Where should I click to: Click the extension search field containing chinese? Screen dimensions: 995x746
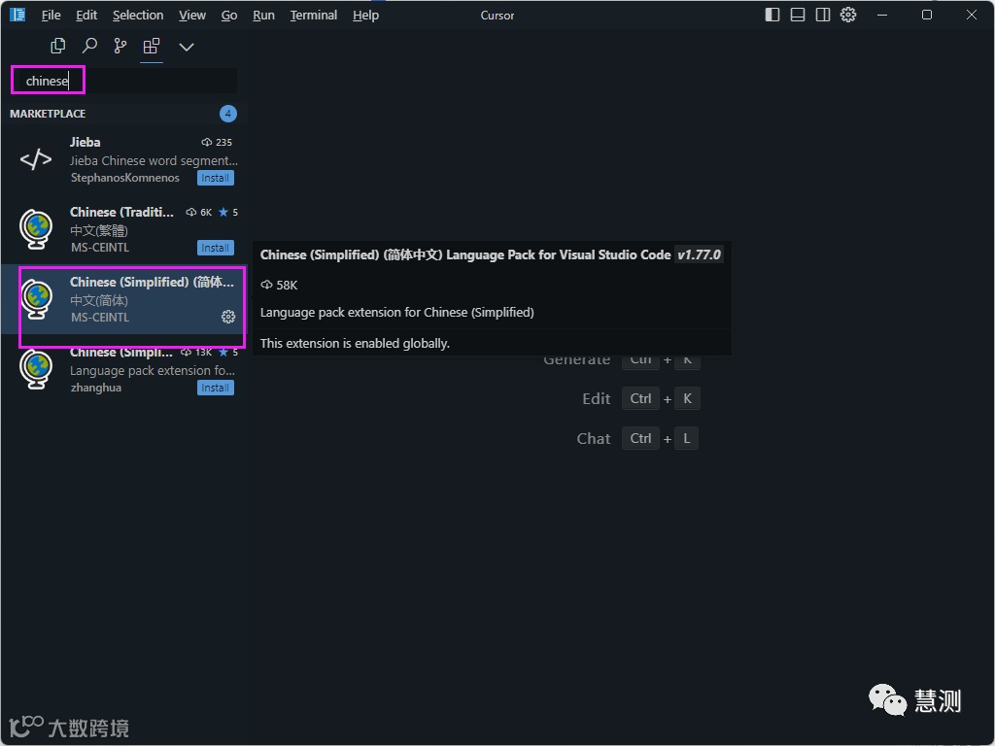124,81
